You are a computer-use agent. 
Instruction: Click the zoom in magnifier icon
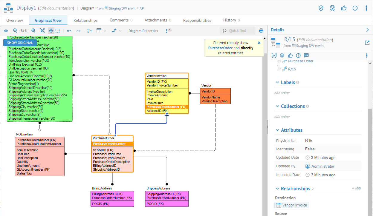pyautogui.click(x=33, y=31)
